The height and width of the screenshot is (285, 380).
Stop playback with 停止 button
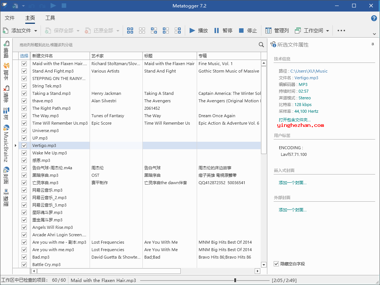pyautogui.click(x=248, y=31)
